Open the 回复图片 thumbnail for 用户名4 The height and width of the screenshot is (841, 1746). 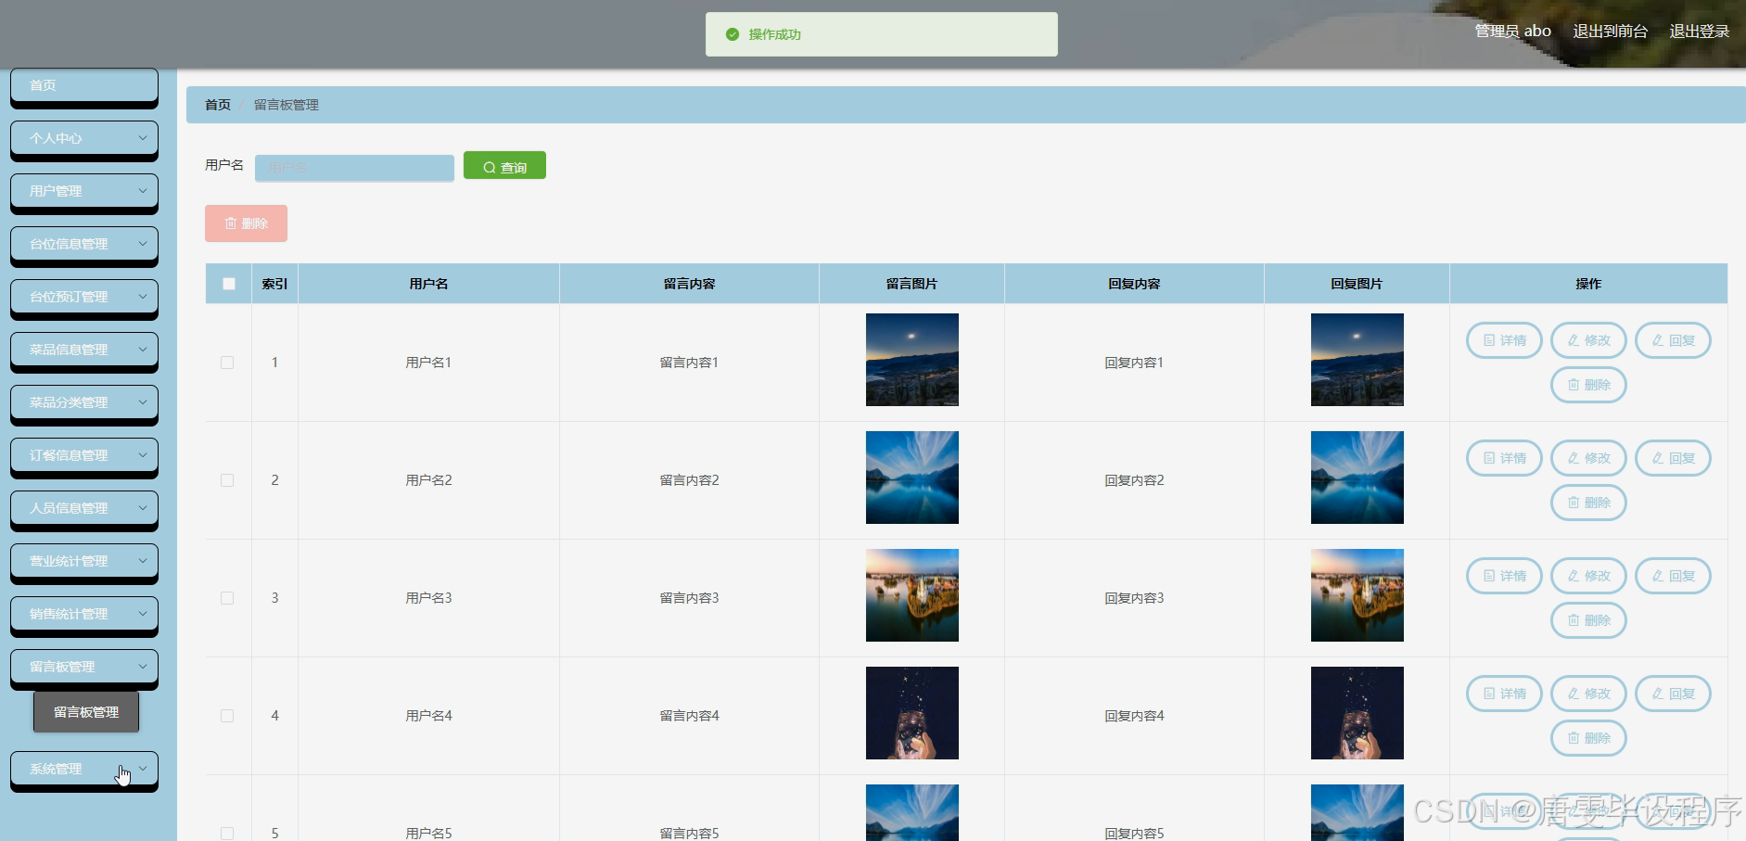[1357, 713]
